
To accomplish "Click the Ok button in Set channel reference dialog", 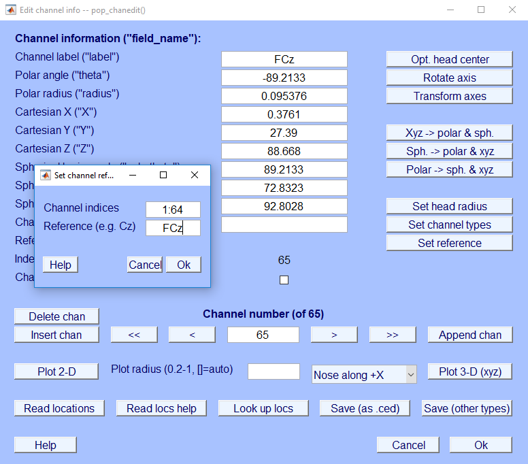I will 184,265.
